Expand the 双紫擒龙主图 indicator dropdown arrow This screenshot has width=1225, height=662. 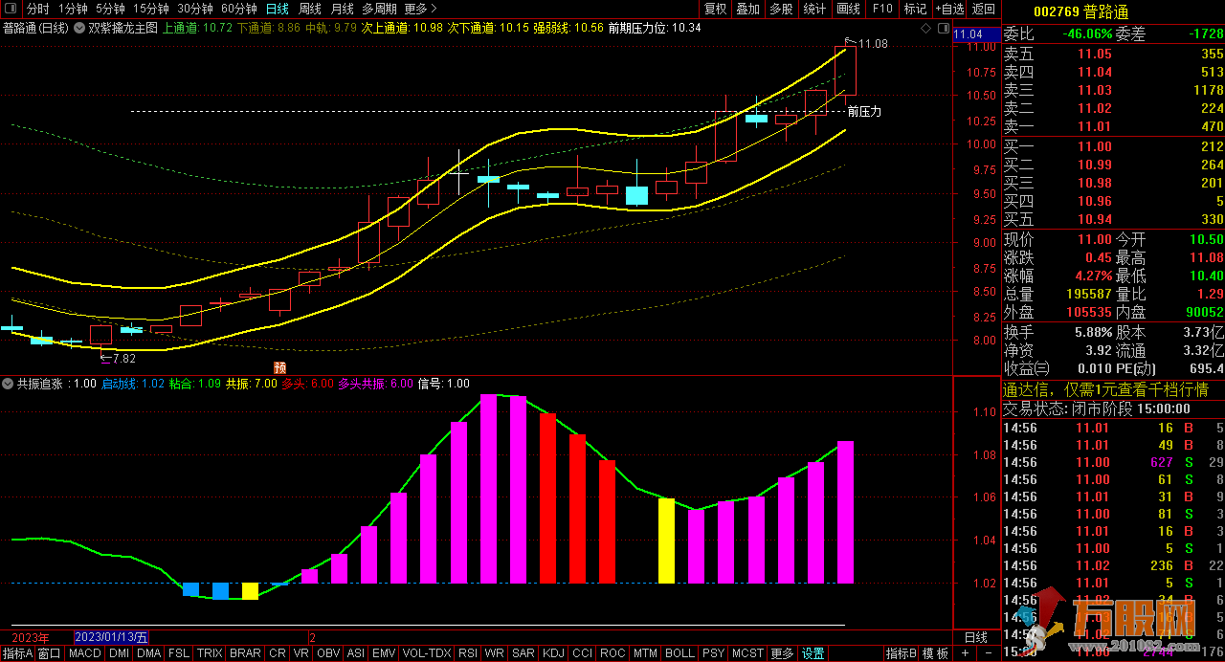click(x=79, y=28)
